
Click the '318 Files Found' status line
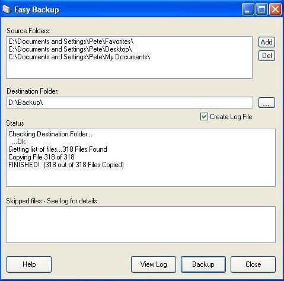point(58,149)
